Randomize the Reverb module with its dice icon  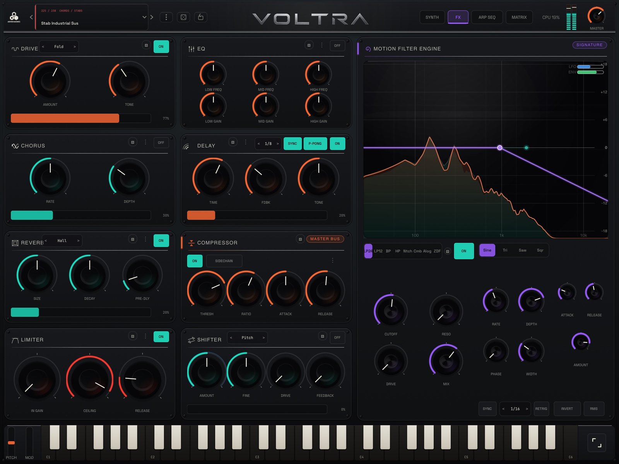tap(133, 239)
